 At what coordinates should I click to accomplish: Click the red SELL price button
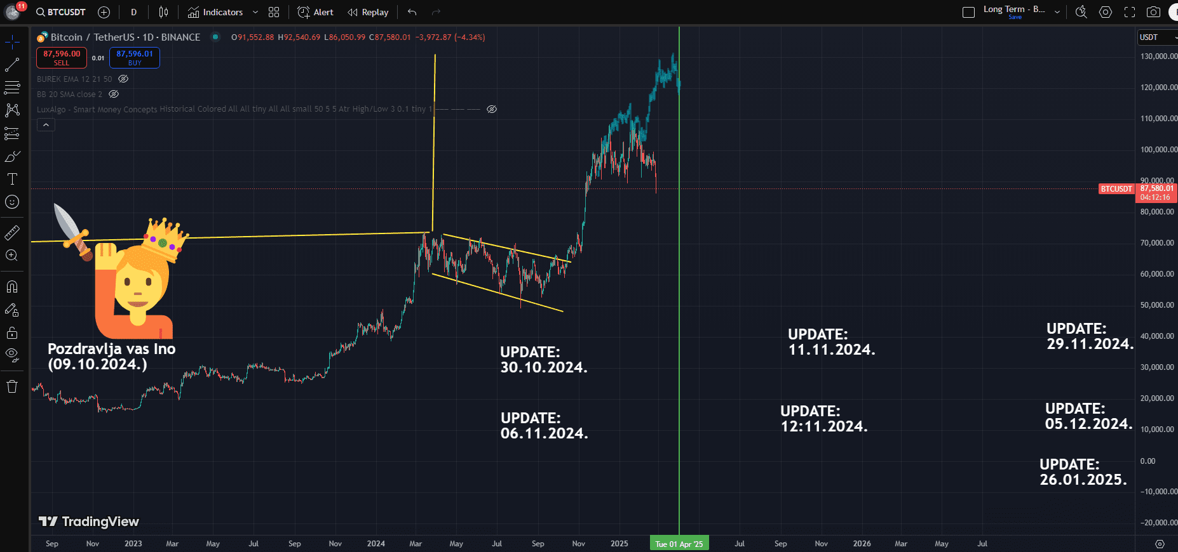point(62,58)
